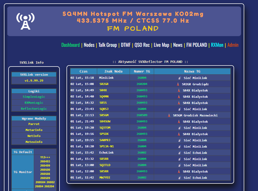Click the tower icon beside SR5GM Grodzisk Mazowiecki
Viewport: 258px width, 191px height.
click(x=169, y=115)
